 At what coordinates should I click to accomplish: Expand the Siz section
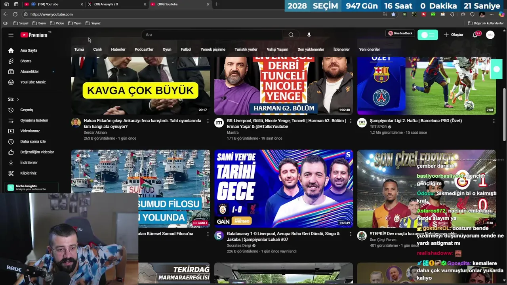pyautogui.click(x=13, y=99)
